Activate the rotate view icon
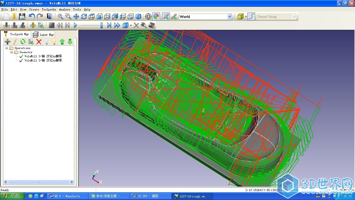Screen dimensions: 355x200 point(84,16)
